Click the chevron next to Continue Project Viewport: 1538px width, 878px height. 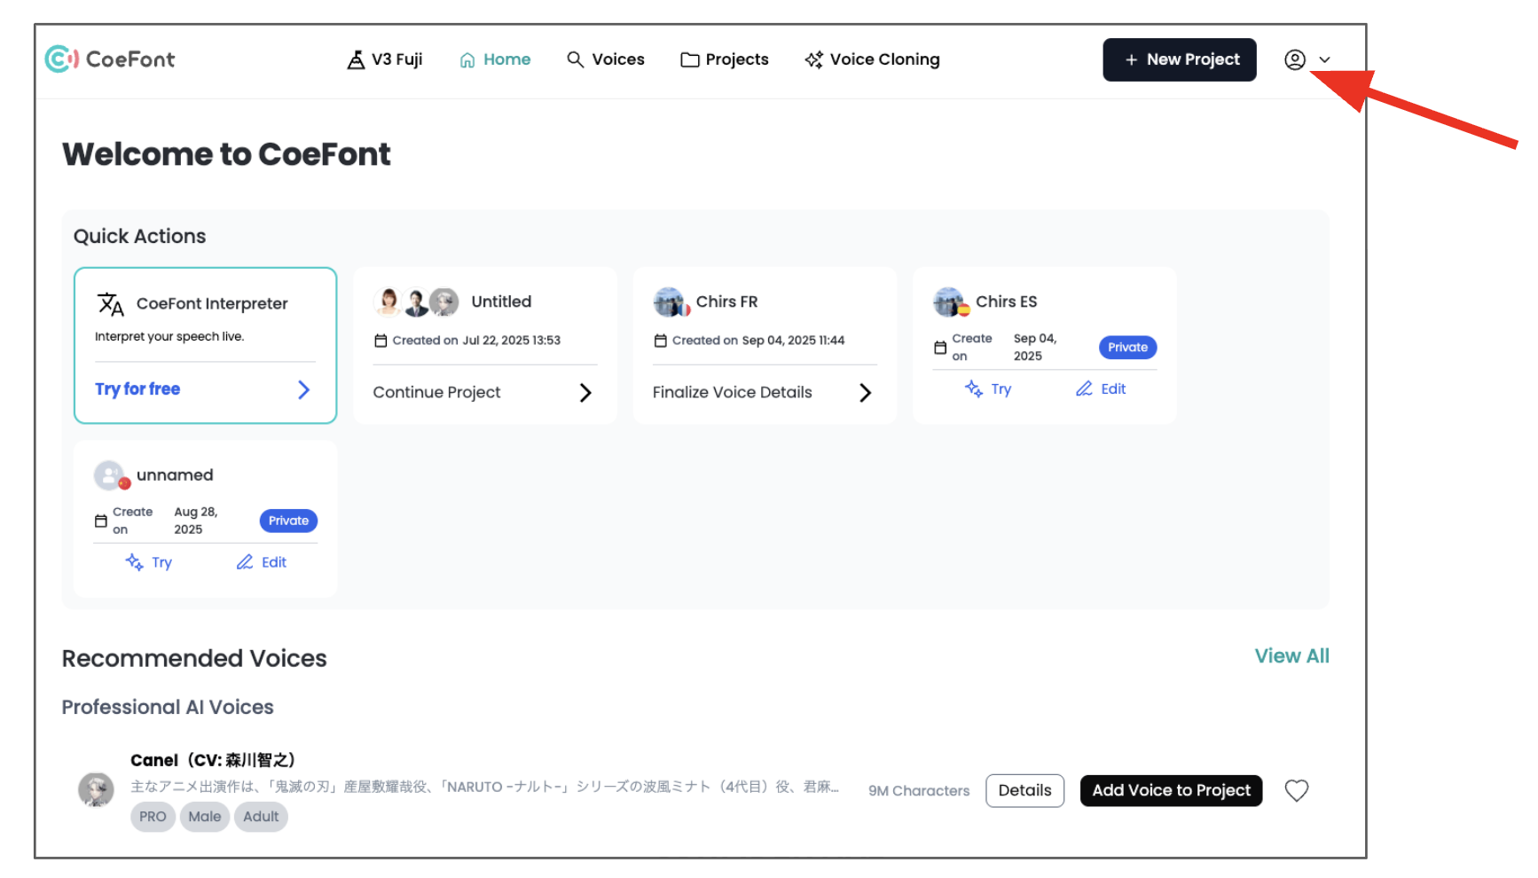pos(585,393)
